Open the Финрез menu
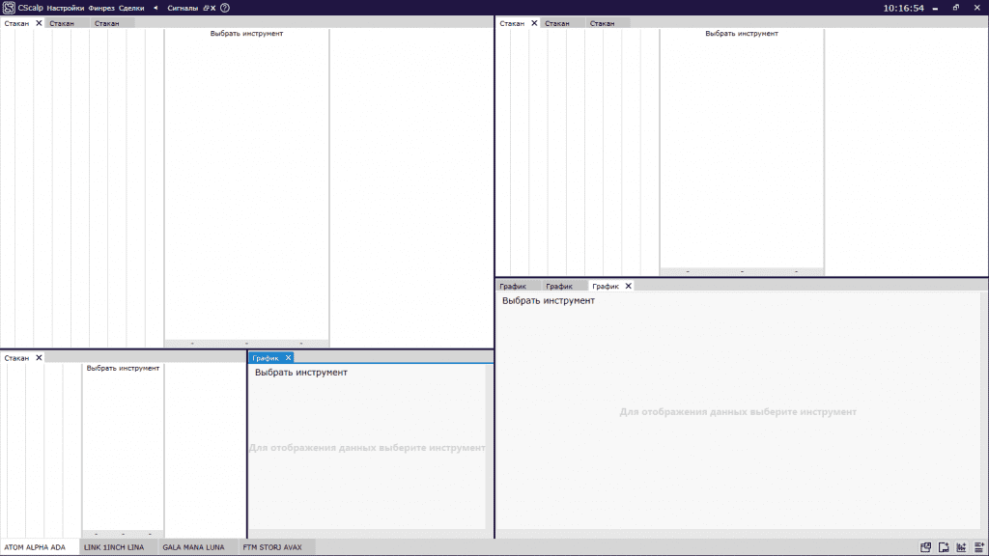 pos(101,8)
